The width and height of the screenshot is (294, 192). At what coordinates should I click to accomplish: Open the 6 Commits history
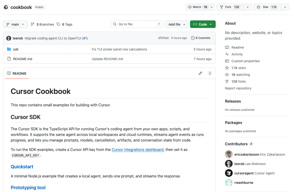coord(201,38)
